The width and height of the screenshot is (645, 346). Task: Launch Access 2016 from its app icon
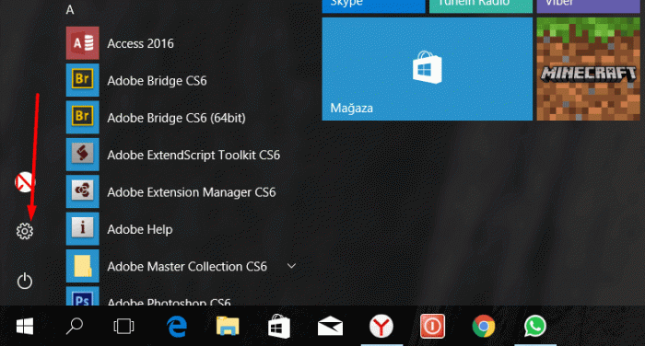click(83, 43)
